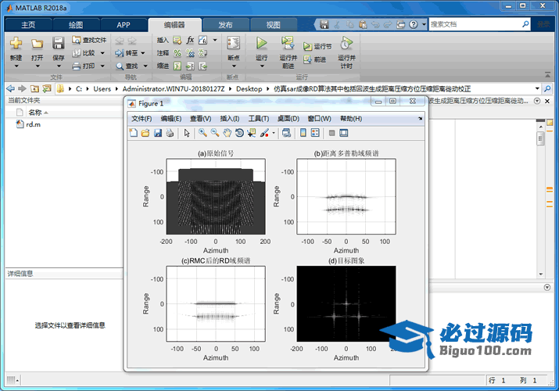The width and height of the screenshot is (559, 391).
Task: Click the green Run button in editor ribbon
Action: pos(262,44)
